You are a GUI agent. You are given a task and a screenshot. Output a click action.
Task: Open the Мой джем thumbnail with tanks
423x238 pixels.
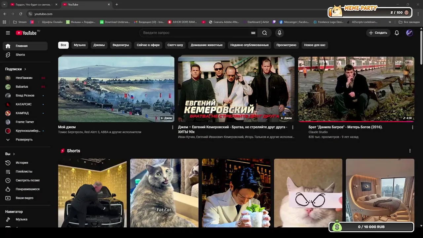116,89
